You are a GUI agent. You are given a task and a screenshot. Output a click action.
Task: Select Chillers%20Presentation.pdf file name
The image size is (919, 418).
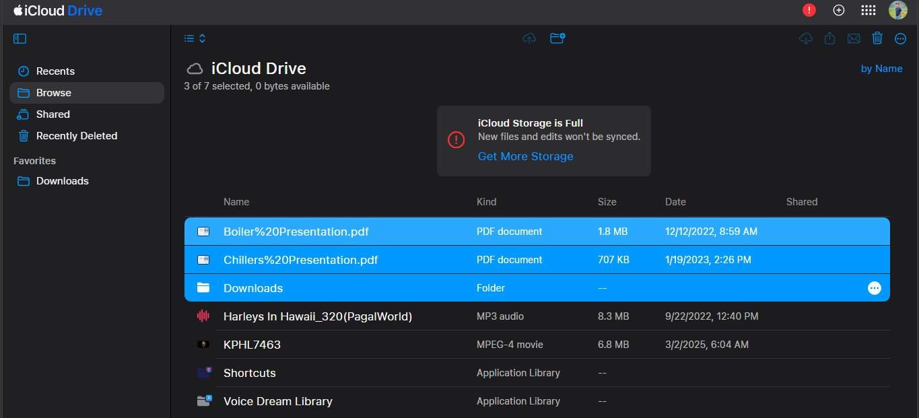[301, 260]
